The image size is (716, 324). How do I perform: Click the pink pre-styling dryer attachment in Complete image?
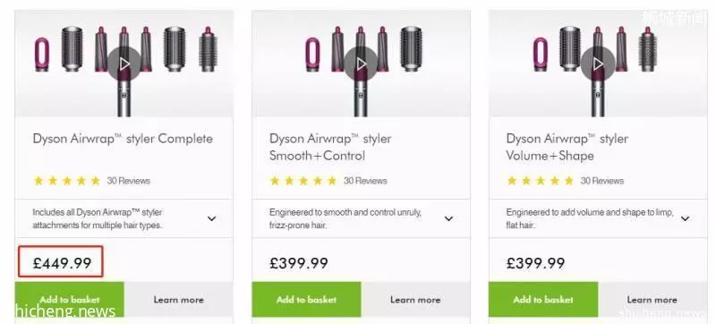pyautogui.click(x=41, y=55)
